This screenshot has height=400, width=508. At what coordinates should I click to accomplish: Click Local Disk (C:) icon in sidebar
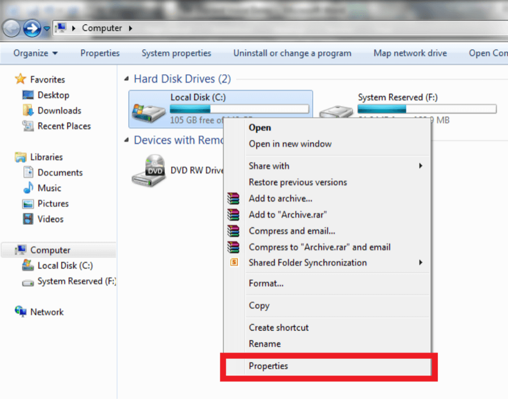(28, 266)
